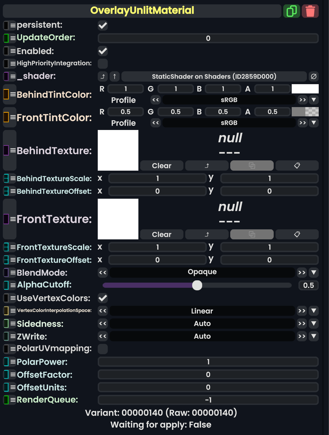Click the red trash delete icon
The height and width of the screenshot is (435, 329).
[x=310, y=11]
